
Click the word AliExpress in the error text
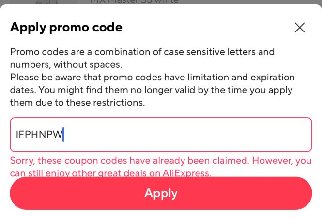[x=186, y=173]
